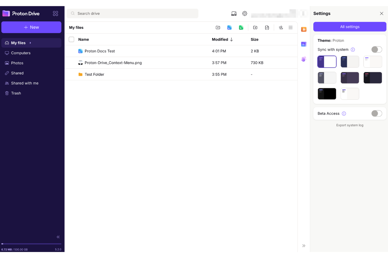Click the 4:01 PM modified time

click(219, 51)
